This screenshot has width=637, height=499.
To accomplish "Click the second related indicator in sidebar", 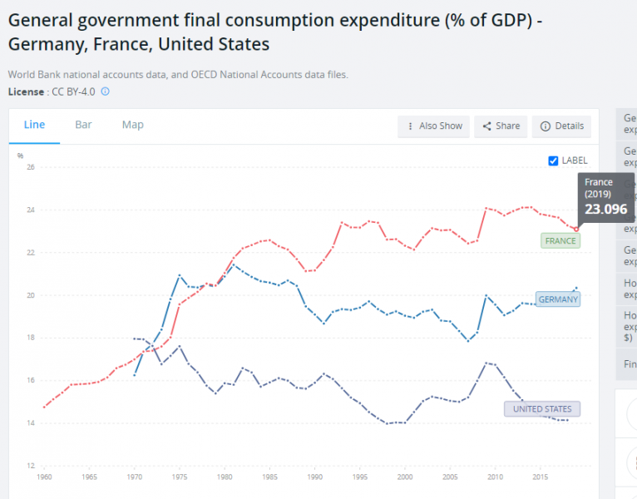I will point(630,156).
